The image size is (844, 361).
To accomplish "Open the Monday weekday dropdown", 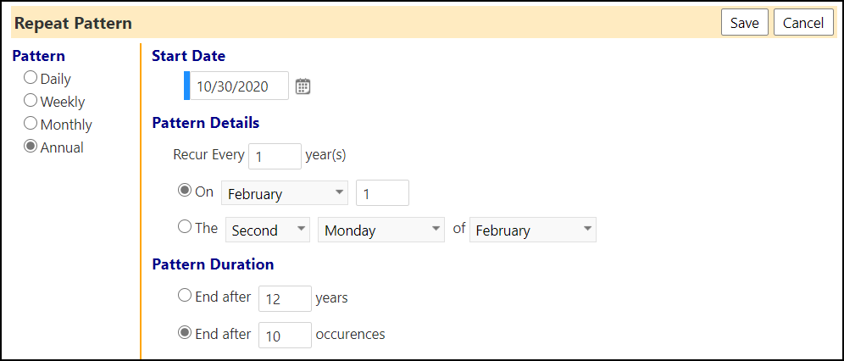I will point(381,230).
